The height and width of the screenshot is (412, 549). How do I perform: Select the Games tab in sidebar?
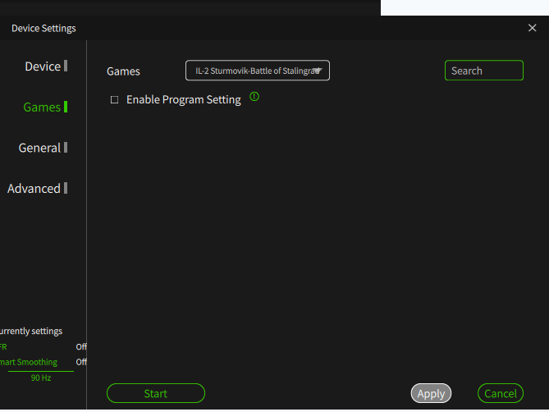[43, 108]
